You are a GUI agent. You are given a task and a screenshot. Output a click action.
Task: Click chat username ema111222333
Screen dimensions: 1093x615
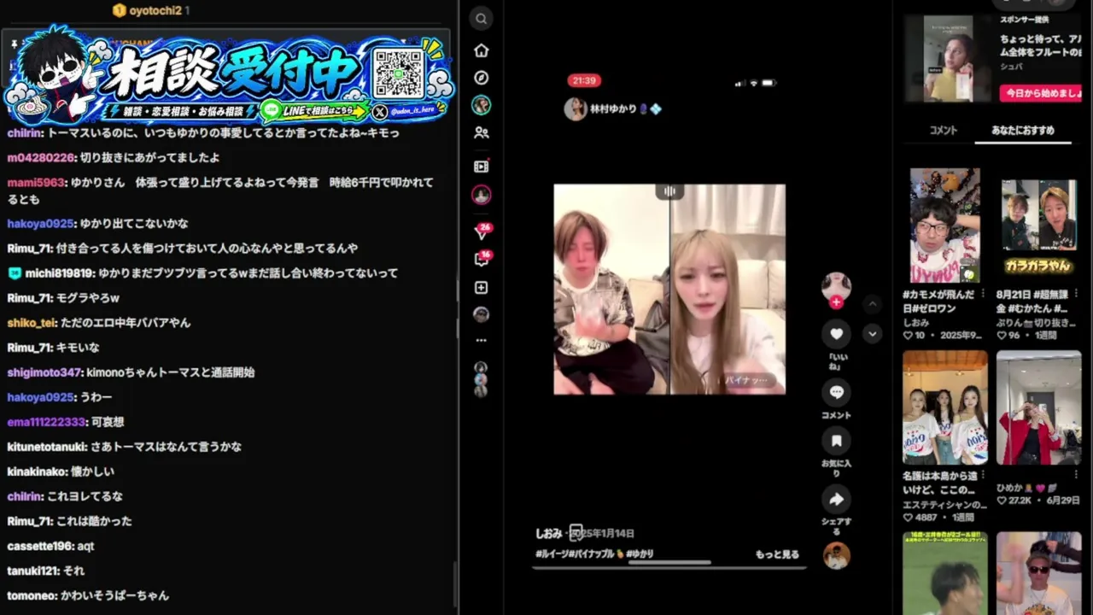pos(47,422)
